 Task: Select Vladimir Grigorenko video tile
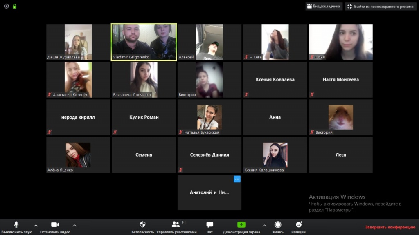[x=144, y=42]
